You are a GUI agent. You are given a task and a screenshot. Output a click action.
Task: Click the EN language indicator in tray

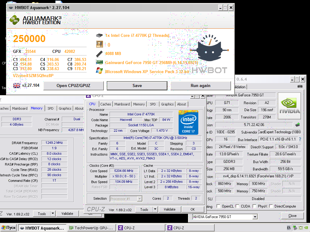coord(289,228)
